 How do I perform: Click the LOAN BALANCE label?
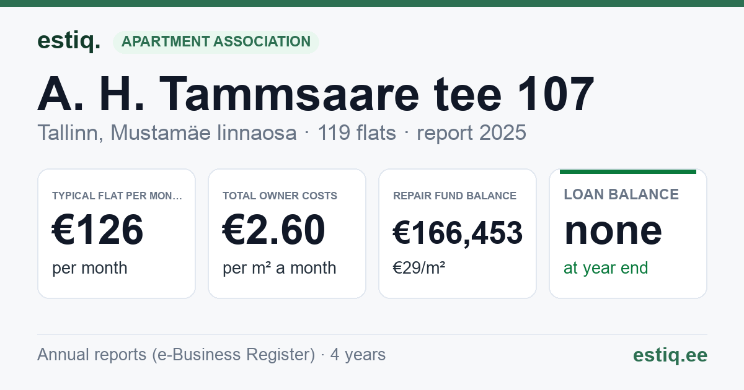(x=621, y=194)
